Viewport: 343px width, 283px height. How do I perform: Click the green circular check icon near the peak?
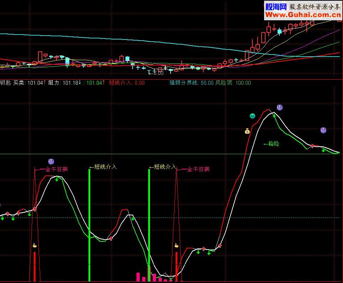click(x=252, y=116)
